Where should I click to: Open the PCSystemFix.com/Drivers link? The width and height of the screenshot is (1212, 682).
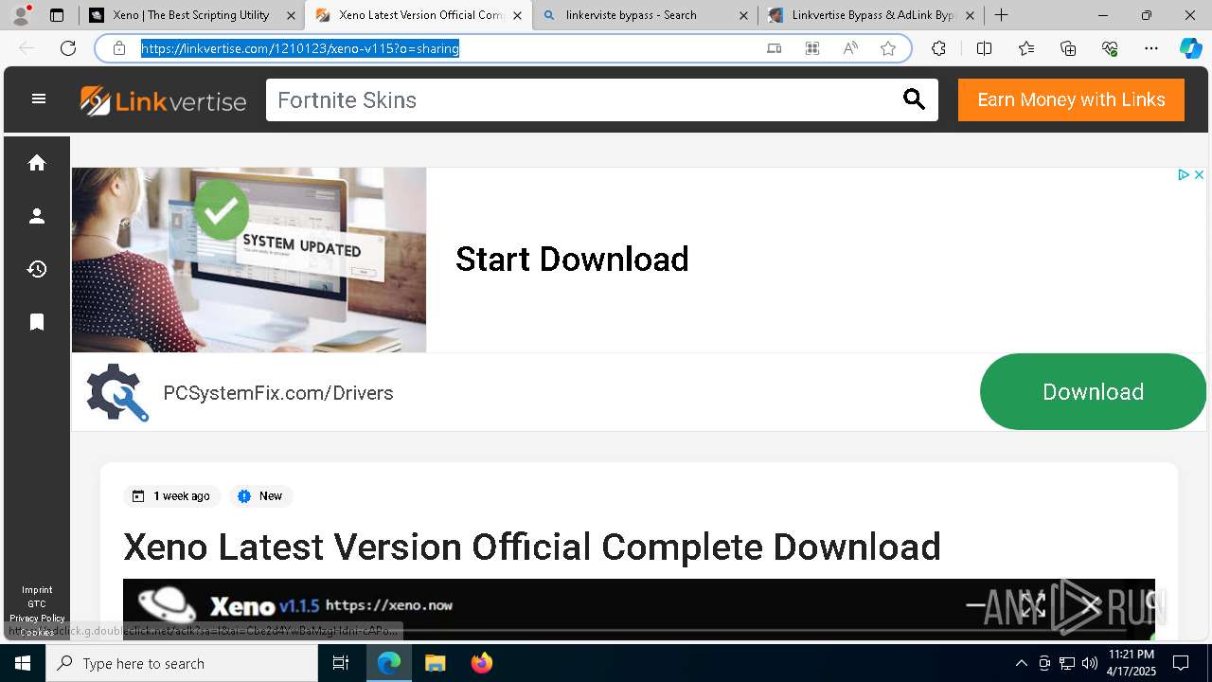coord(278,392)
